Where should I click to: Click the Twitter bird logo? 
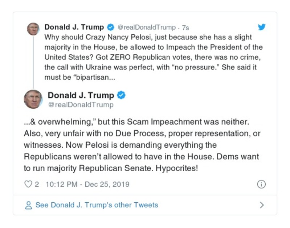coord(261,27)
